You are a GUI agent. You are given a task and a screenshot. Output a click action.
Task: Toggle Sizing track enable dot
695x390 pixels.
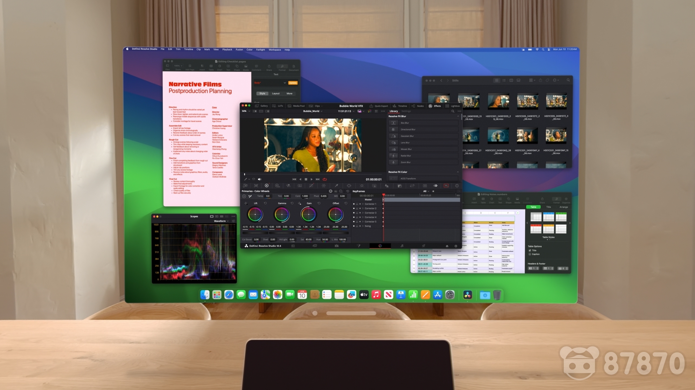[354, 226]
